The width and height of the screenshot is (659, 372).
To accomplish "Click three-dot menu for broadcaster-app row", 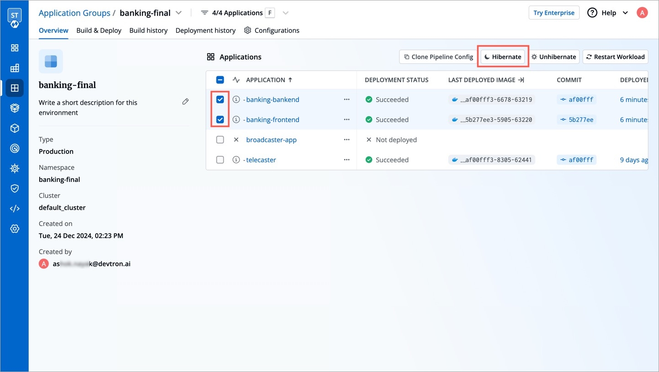I will [346, 140].
